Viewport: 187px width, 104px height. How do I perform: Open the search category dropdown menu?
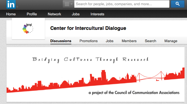coord(69,4)
